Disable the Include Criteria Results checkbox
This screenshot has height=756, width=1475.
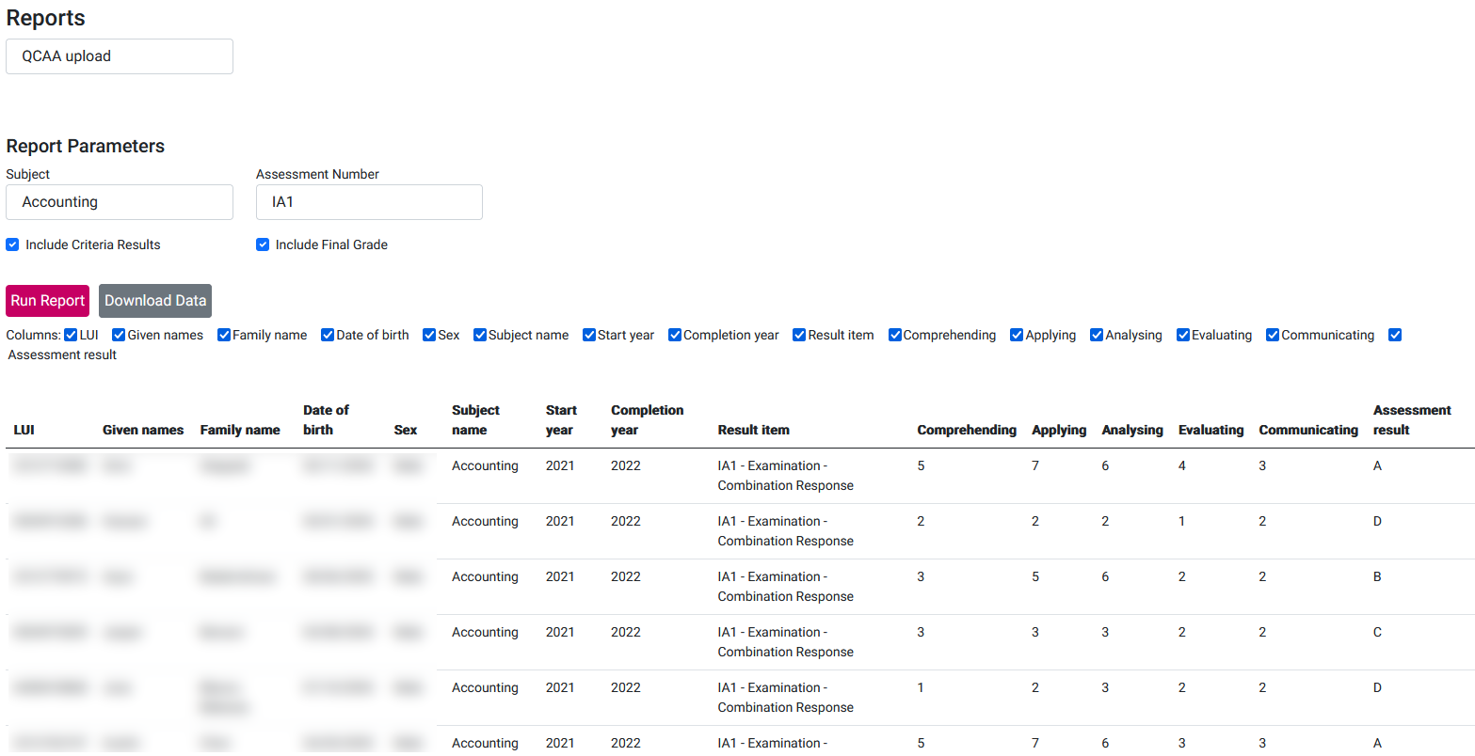tap(12, 244)
